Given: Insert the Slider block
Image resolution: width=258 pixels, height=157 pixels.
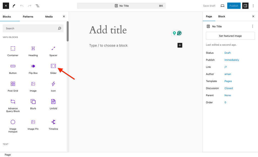Looking at the screenshot, I should (53, 68).
